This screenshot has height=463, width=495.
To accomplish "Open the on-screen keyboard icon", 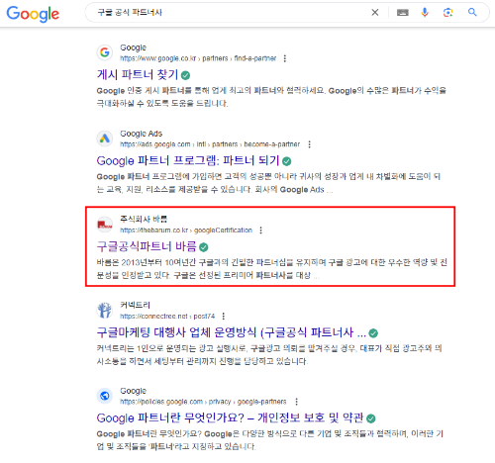I will (x=403, y=13).
